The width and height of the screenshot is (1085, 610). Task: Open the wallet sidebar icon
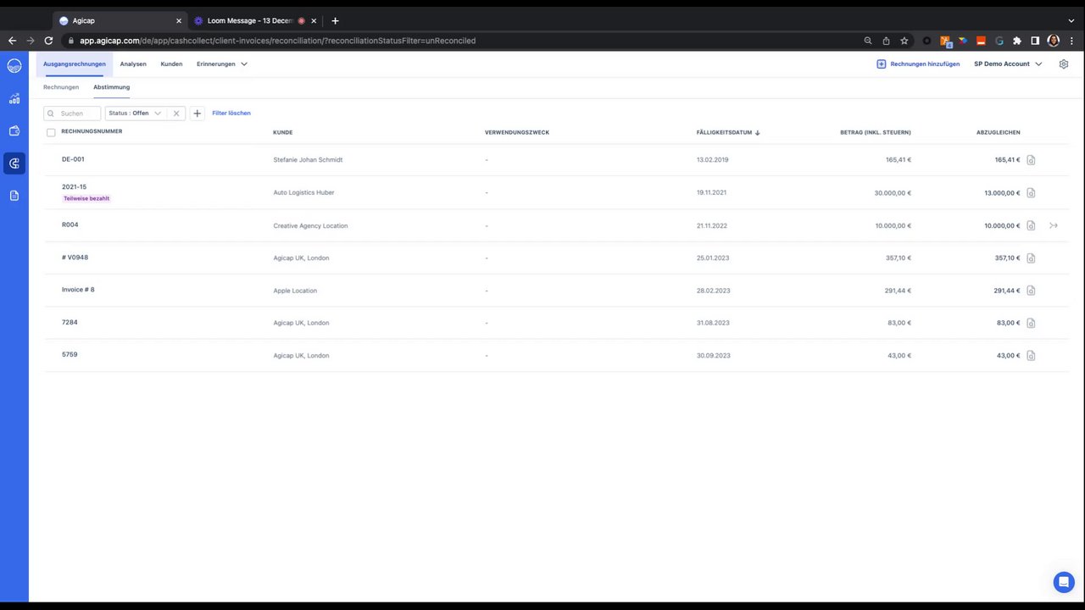(14, 130)
